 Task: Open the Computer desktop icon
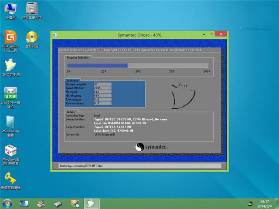tap(10, 9)
